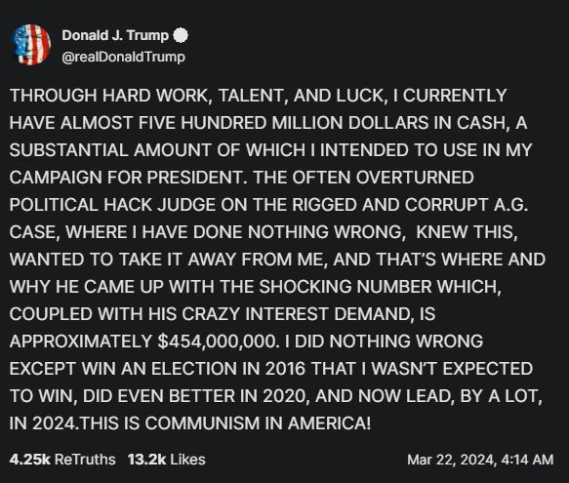The width and height of the screenshot is (569, 483).
Task: Select the $454,000,000 figure in post
Action: click(217, 342)
